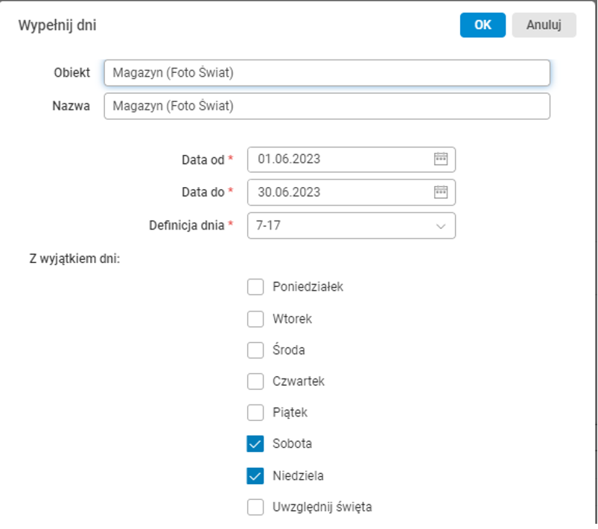Disable the Niedziela checkbox

pos(255,475)
